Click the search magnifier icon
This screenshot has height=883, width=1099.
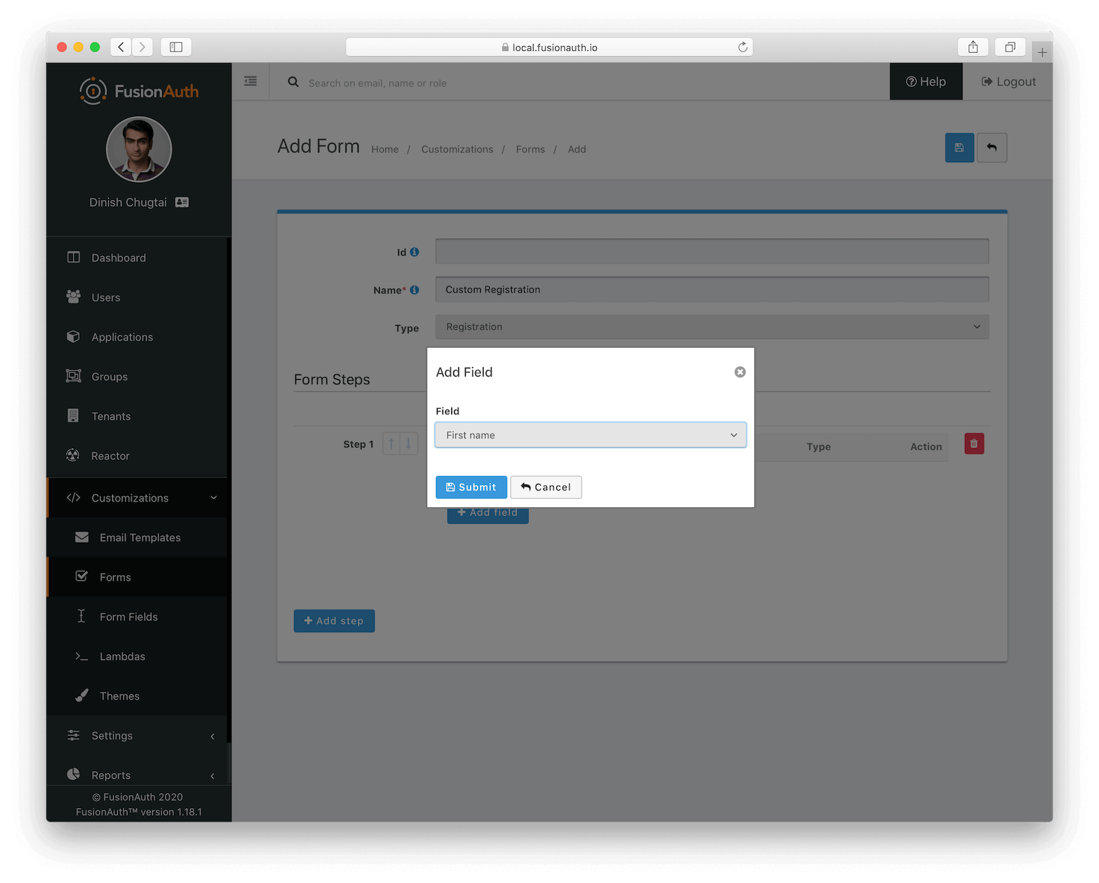[293, 82]
